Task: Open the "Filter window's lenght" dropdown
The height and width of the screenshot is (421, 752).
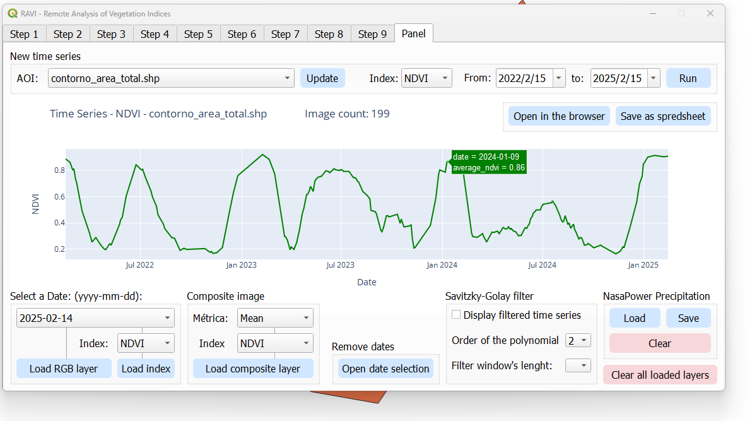Action: [578, 365]
